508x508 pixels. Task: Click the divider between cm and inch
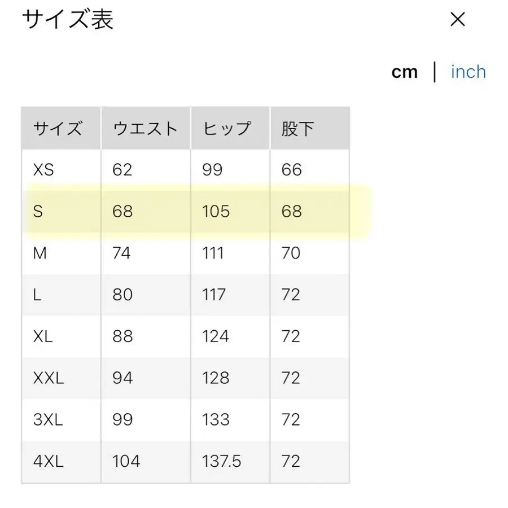[x=436, y=72]
